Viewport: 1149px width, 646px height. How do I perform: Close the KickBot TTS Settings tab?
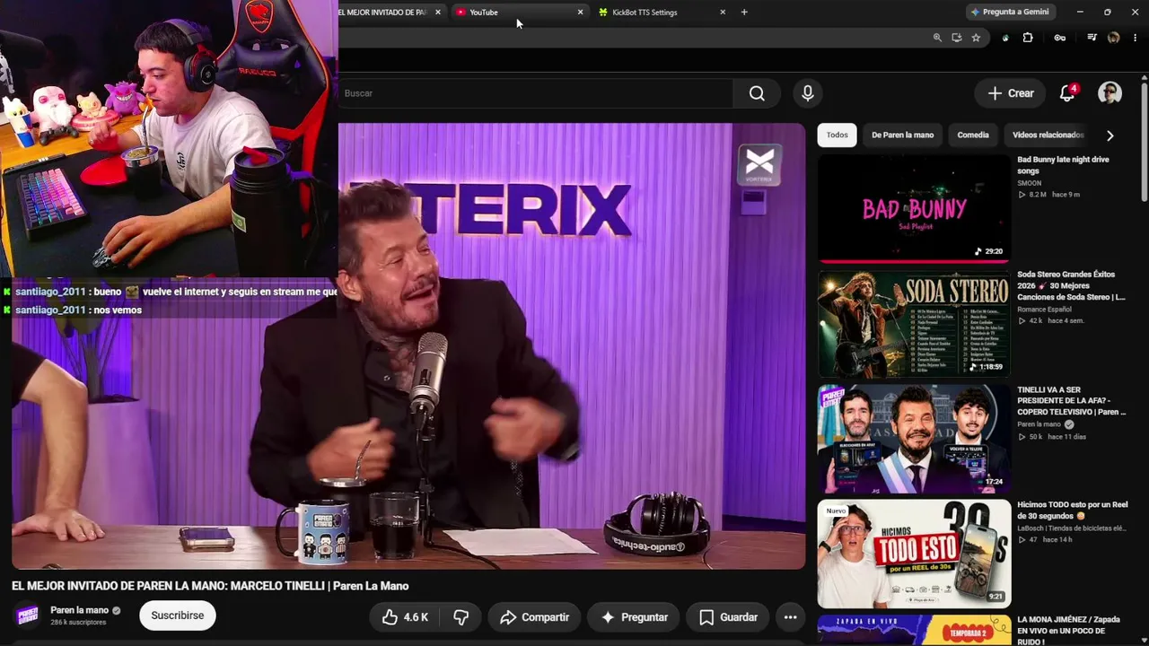723,13
